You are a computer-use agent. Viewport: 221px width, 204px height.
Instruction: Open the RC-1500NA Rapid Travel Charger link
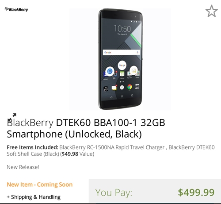click(x=112, y=147)
